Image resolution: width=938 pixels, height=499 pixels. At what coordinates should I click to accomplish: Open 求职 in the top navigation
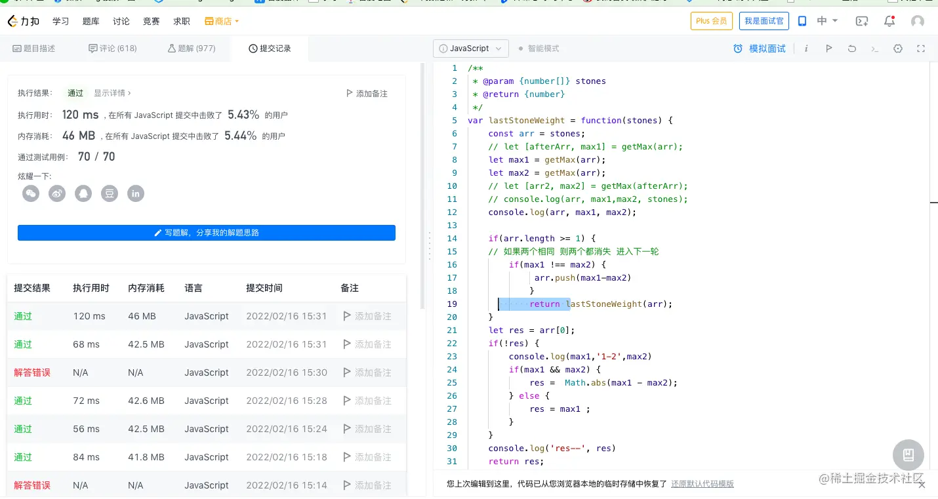(182, 22)
